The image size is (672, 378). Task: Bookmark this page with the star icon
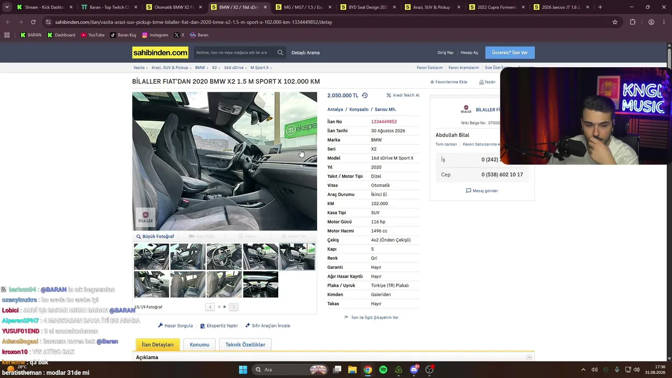615,22
